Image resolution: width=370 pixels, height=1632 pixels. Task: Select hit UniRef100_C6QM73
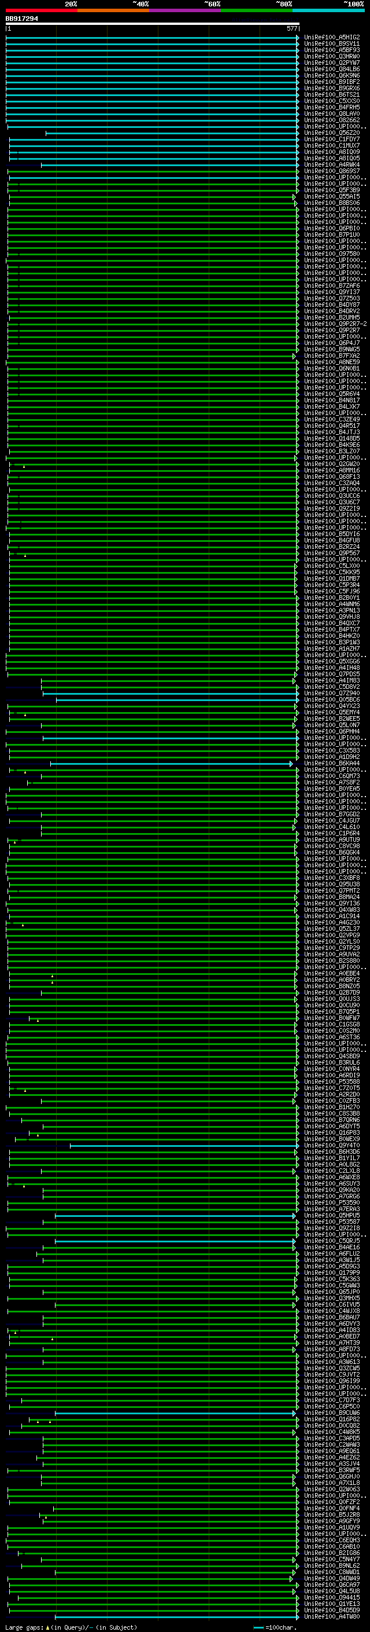332,776
